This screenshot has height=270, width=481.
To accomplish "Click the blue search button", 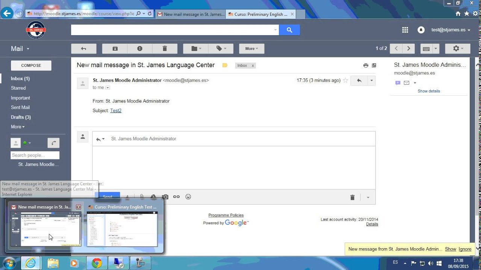I will 289,30.
